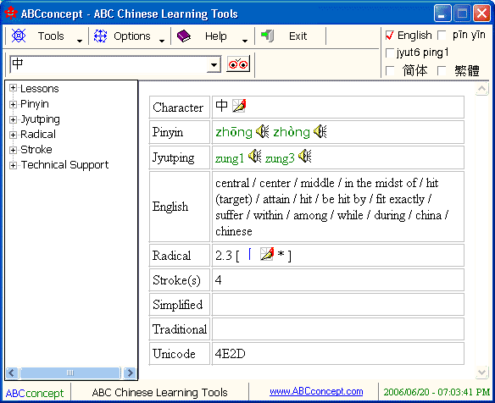Click the Exit toolbar label

298,36
